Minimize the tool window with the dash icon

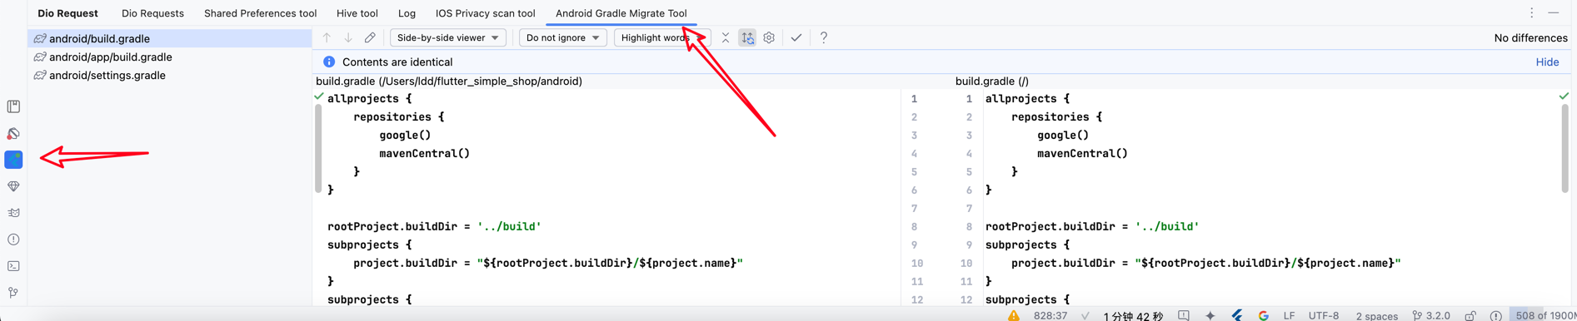(1554, 13)
